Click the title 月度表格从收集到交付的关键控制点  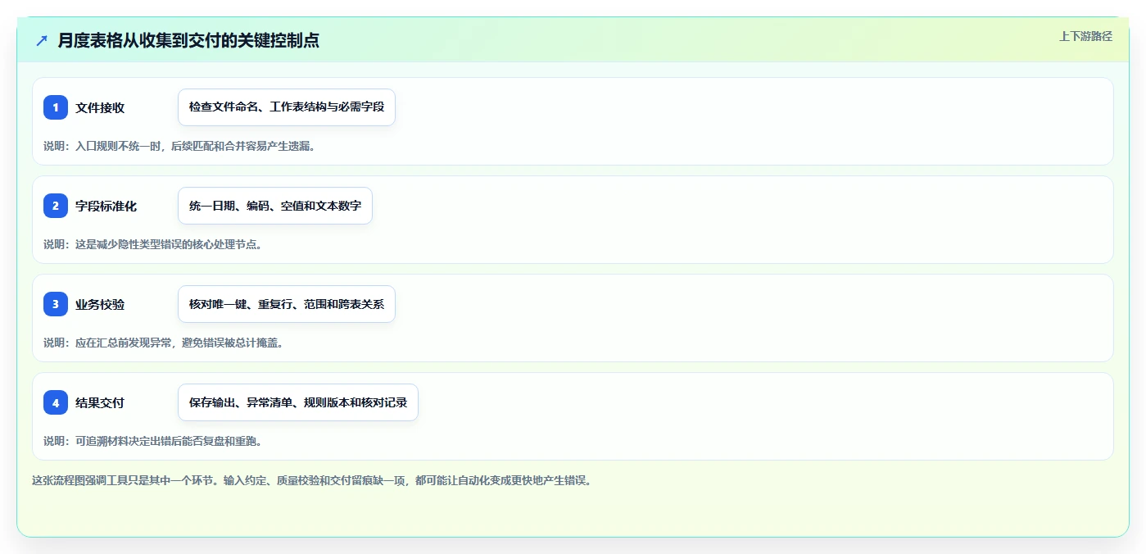click(188, 40)
